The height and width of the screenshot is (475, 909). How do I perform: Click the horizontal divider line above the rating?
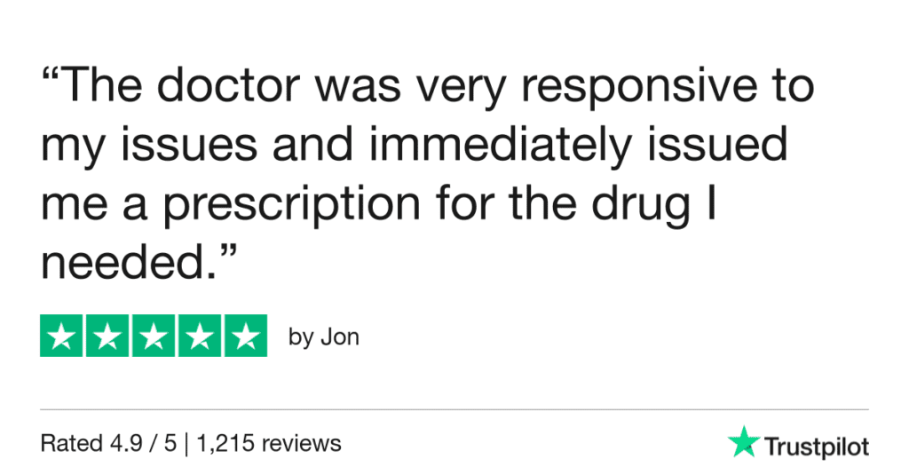coord(454,409)
